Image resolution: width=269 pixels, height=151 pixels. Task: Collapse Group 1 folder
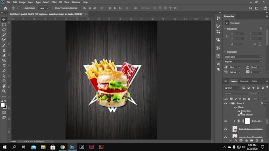coord(230,103)
